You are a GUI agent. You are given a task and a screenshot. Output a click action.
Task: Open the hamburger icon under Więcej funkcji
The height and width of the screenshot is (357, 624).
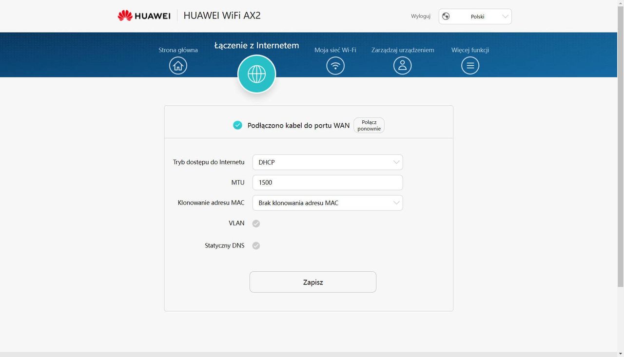pos(470,65)
